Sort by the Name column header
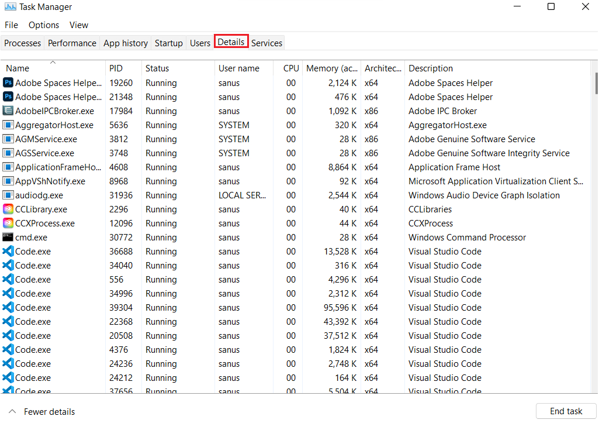The image size is (599, 423). (x=53, y=68)
